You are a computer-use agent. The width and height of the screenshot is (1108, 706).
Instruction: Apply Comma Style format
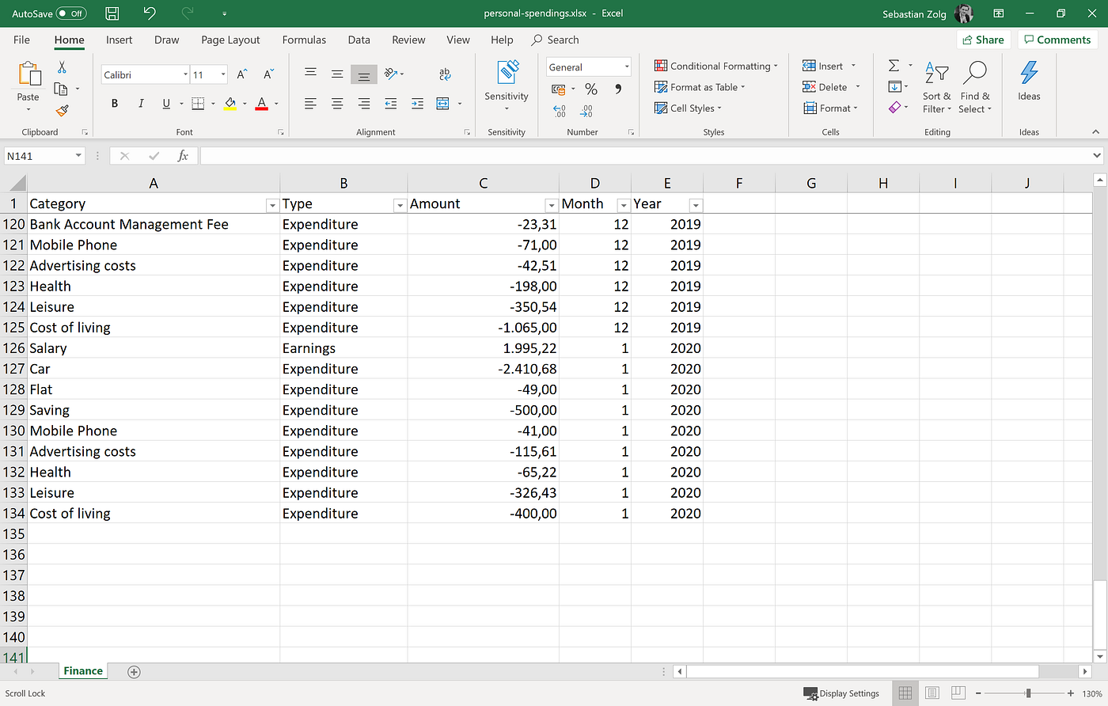617,89
